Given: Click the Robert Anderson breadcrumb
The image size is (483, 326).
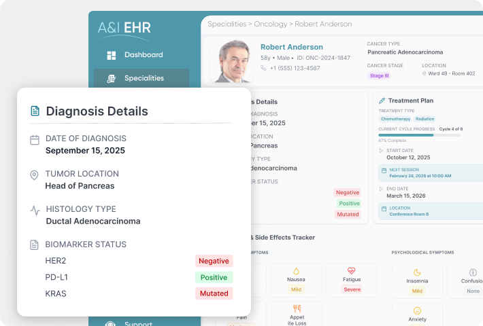Looking at the screenshot, I should [x=323, y=24].
